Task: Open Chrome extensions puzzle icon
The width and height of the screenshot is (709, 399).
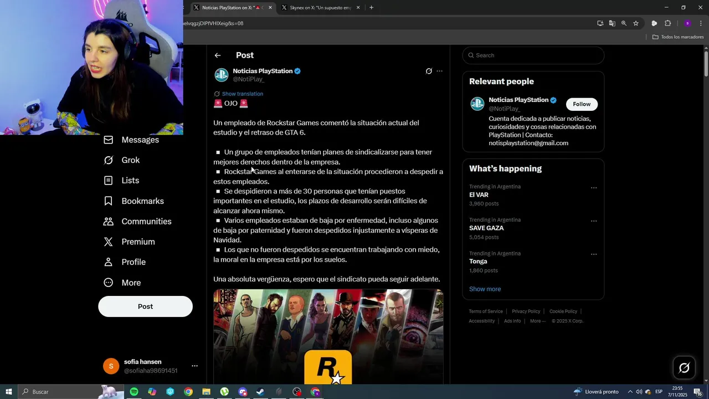Action: 667,23
